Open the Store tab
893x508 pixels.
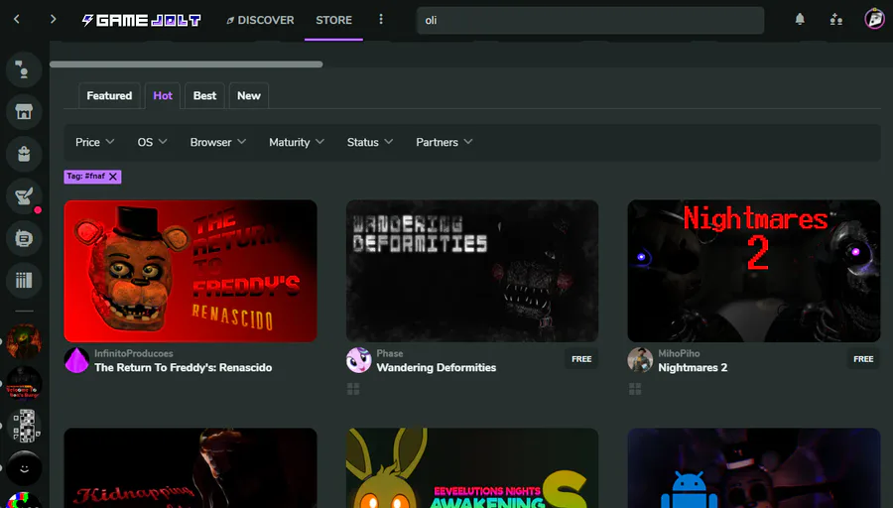point(333,20)
